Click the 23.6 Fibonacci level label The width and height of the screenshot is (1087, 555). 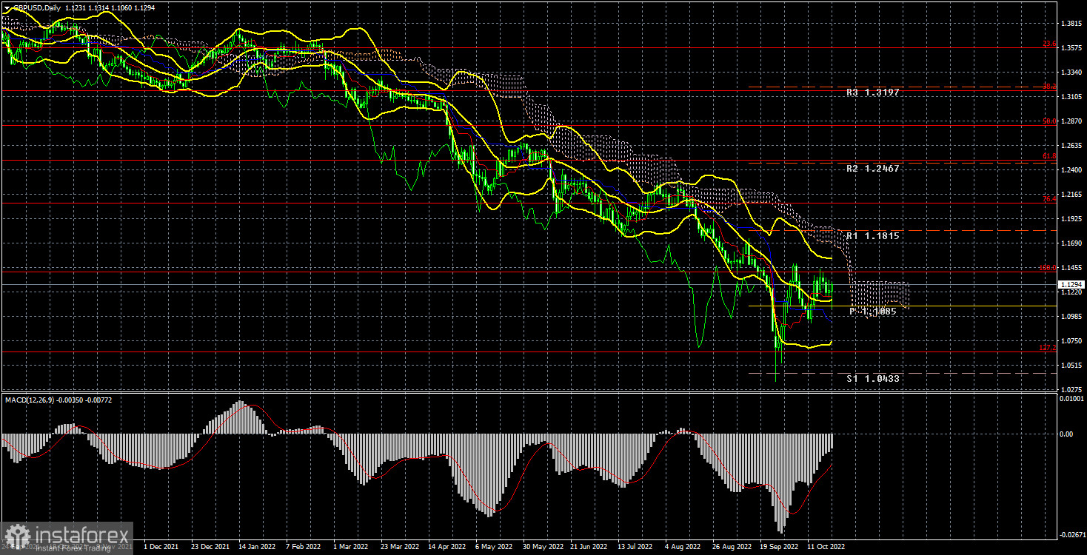pos(1049,44)
